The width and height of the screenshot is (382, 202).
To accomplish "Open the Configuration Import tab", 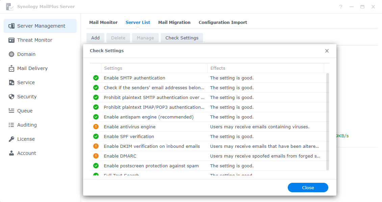I will point(223,22).
